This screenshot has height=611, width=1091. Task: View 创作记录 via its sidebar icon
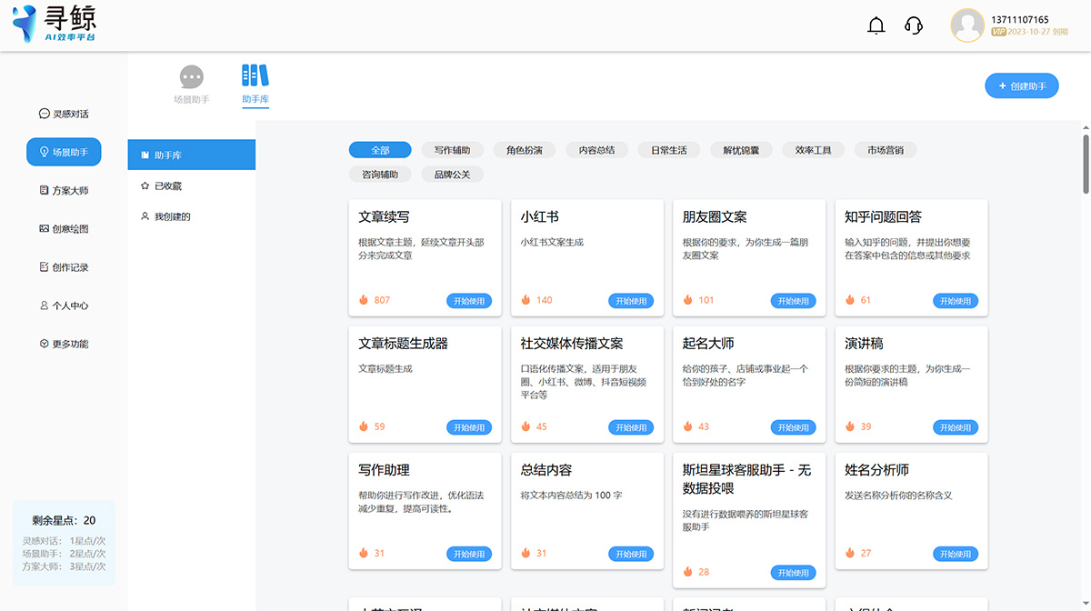tap(64, 266)
